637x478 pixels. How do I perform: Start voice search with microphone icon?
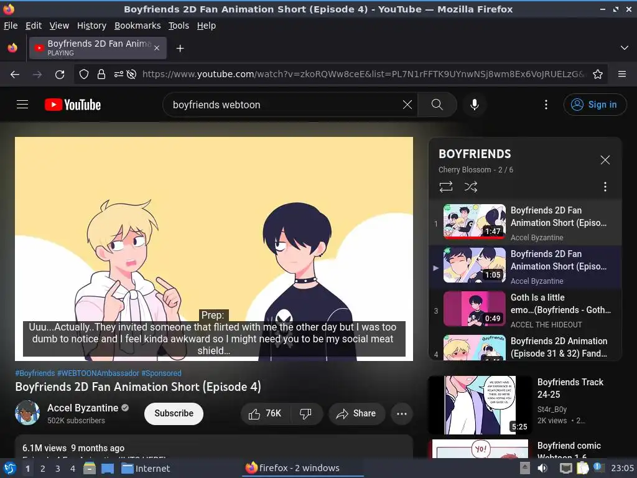click(x=474, y=105)
